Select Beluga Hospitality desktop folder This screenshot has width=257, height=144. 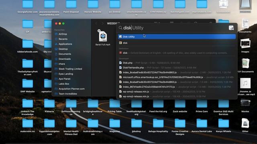tap(158, 126)
